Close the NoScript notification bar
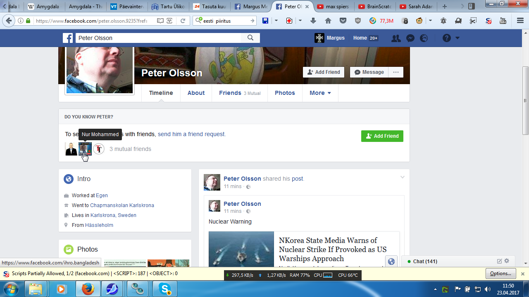The height and width of the screenshot is (297, 529). (523, 274)
